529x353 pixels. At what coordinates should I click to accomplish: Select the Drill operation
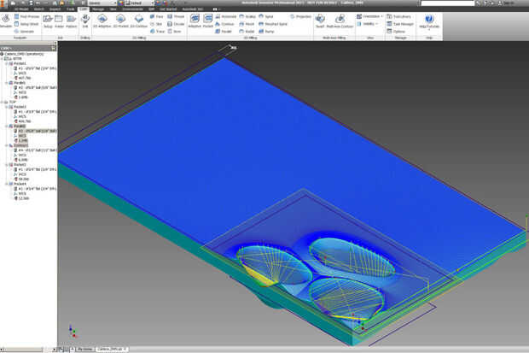pos(85,21)
